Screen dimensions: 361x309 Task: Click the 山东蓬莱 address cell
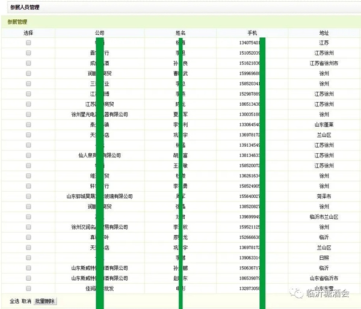324,124
